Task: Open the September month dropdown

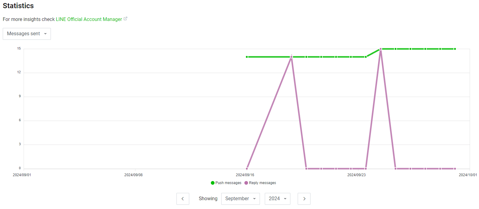Action: tap(240, 199)
